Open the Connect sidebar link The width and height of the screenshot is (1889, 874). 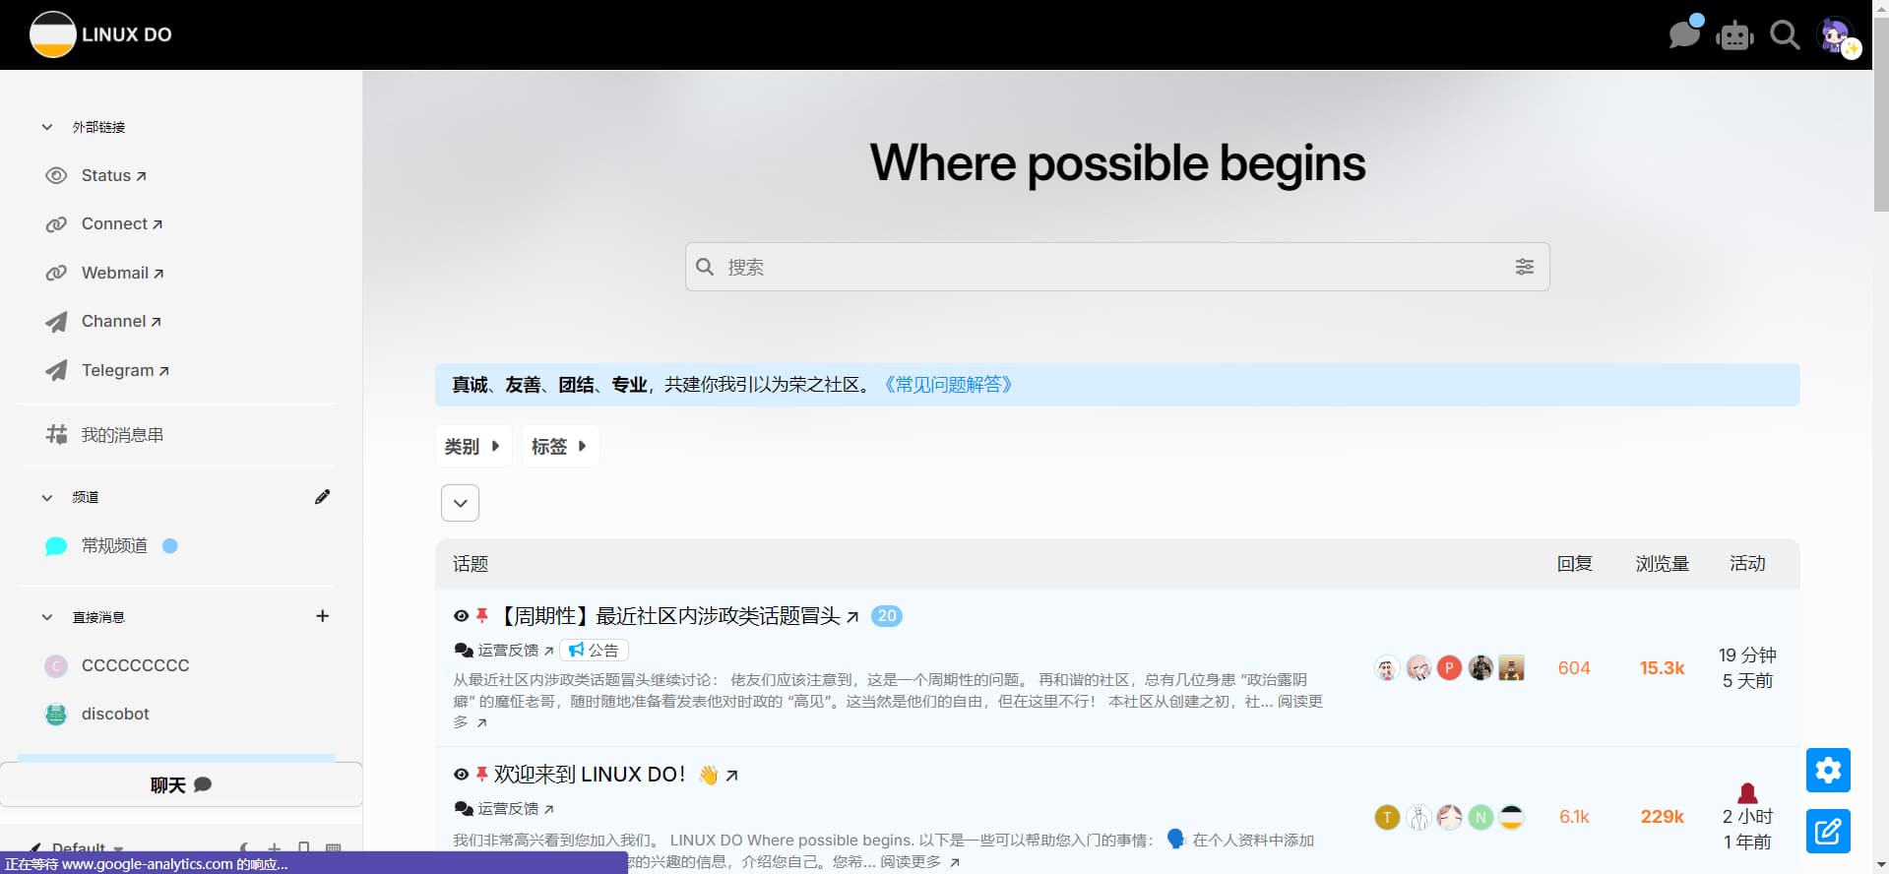(x=121, y=223)
